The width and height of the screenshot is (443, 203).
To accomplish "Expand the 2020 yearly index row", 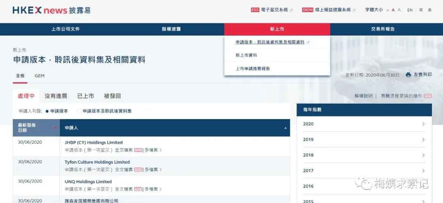I will [x=364, y=124].
